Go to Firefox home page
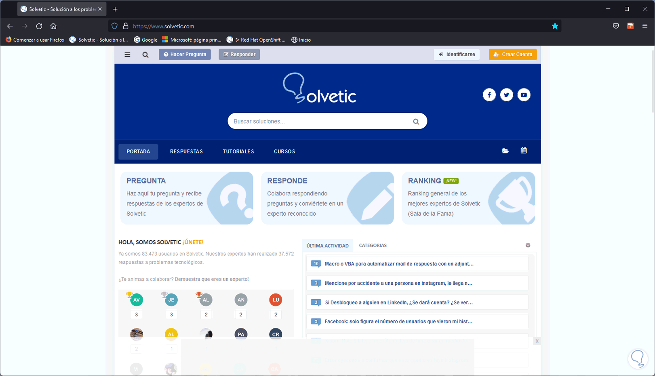This screenshot has height=376, width=655. click(x=53, y=26)
